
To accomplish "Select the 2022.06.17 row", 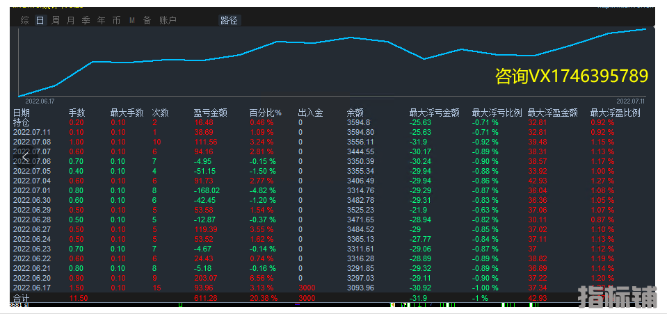I will (x=32, y=288).
